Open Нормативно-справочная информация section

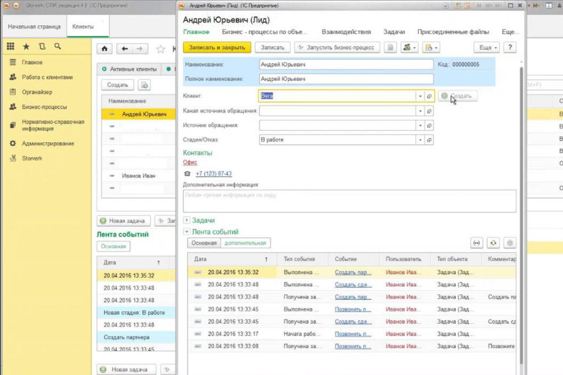tap(53, 125)
